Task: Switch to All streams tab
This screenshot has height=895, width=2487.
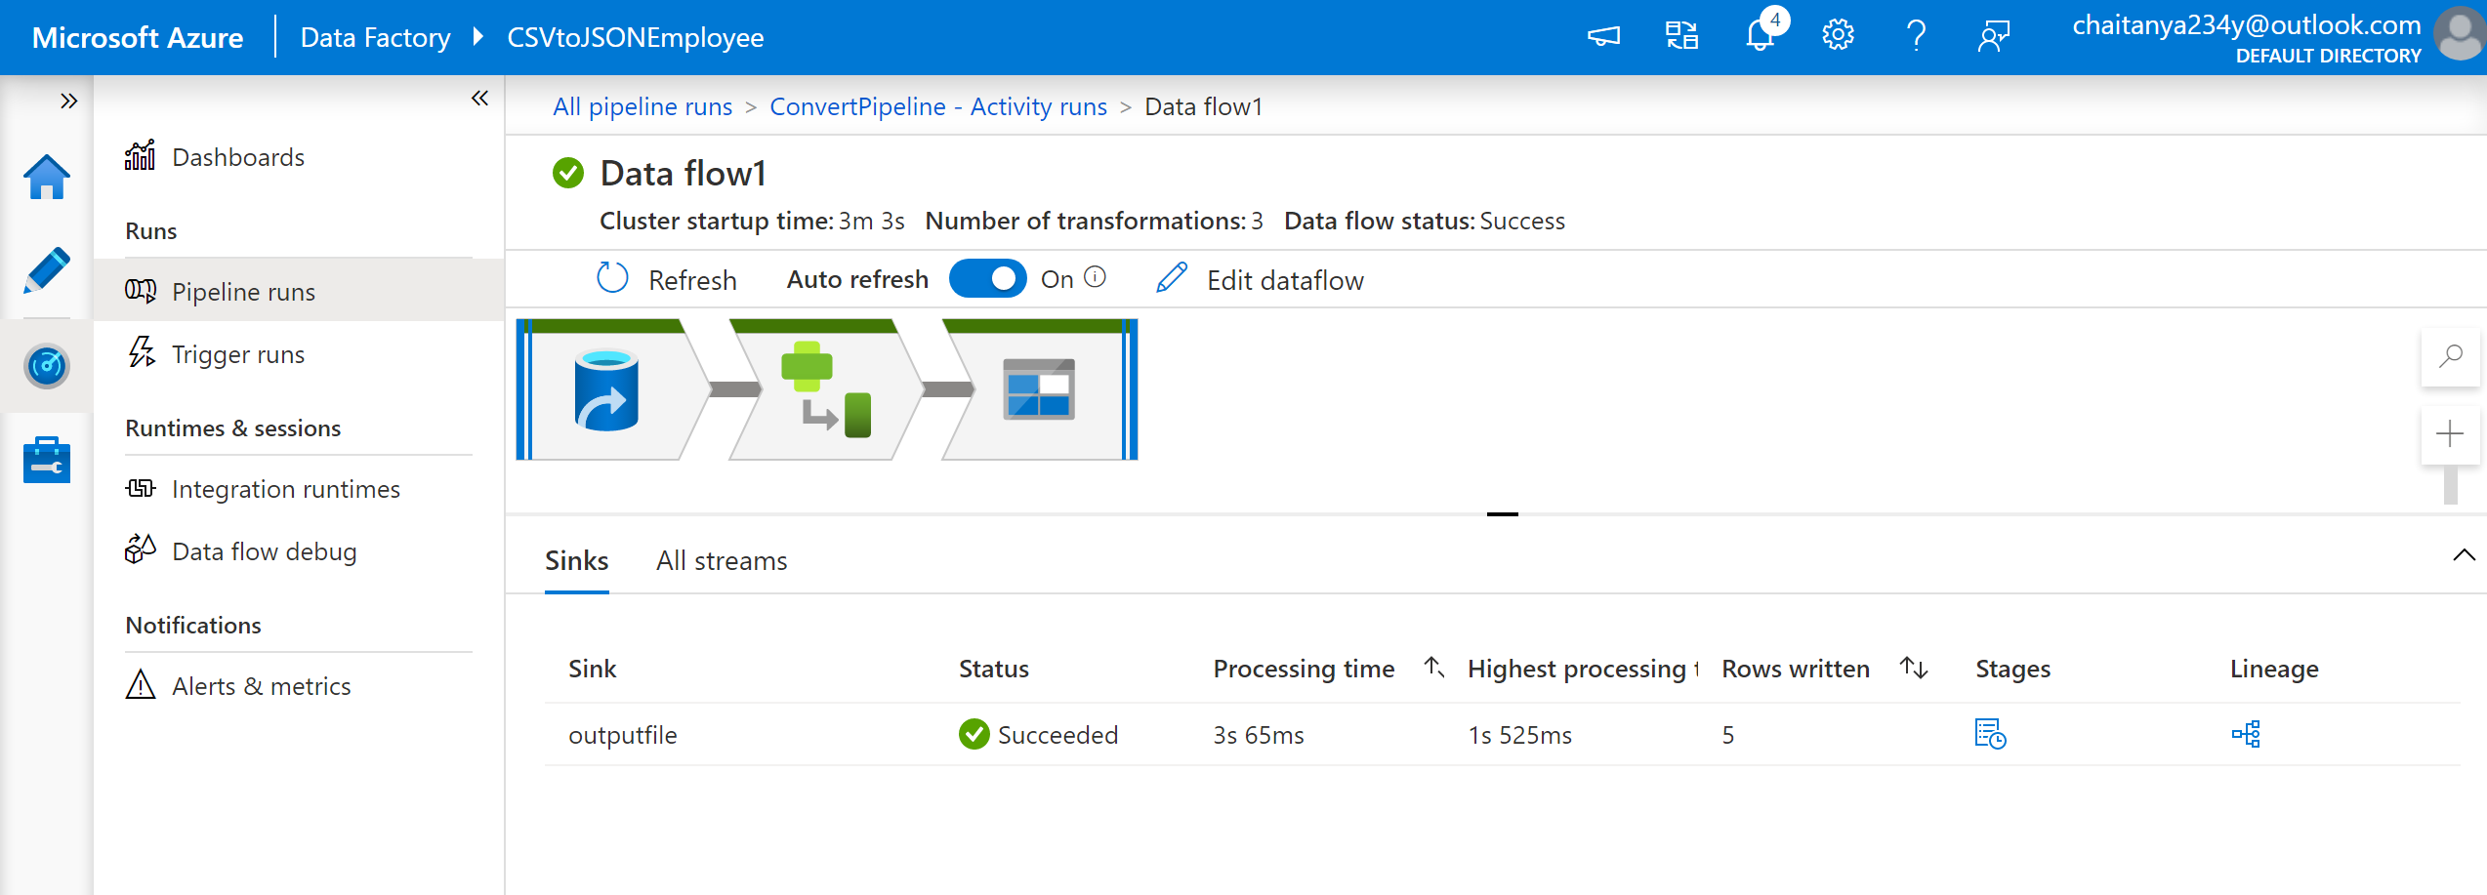Action: click(x=722, y=561)
